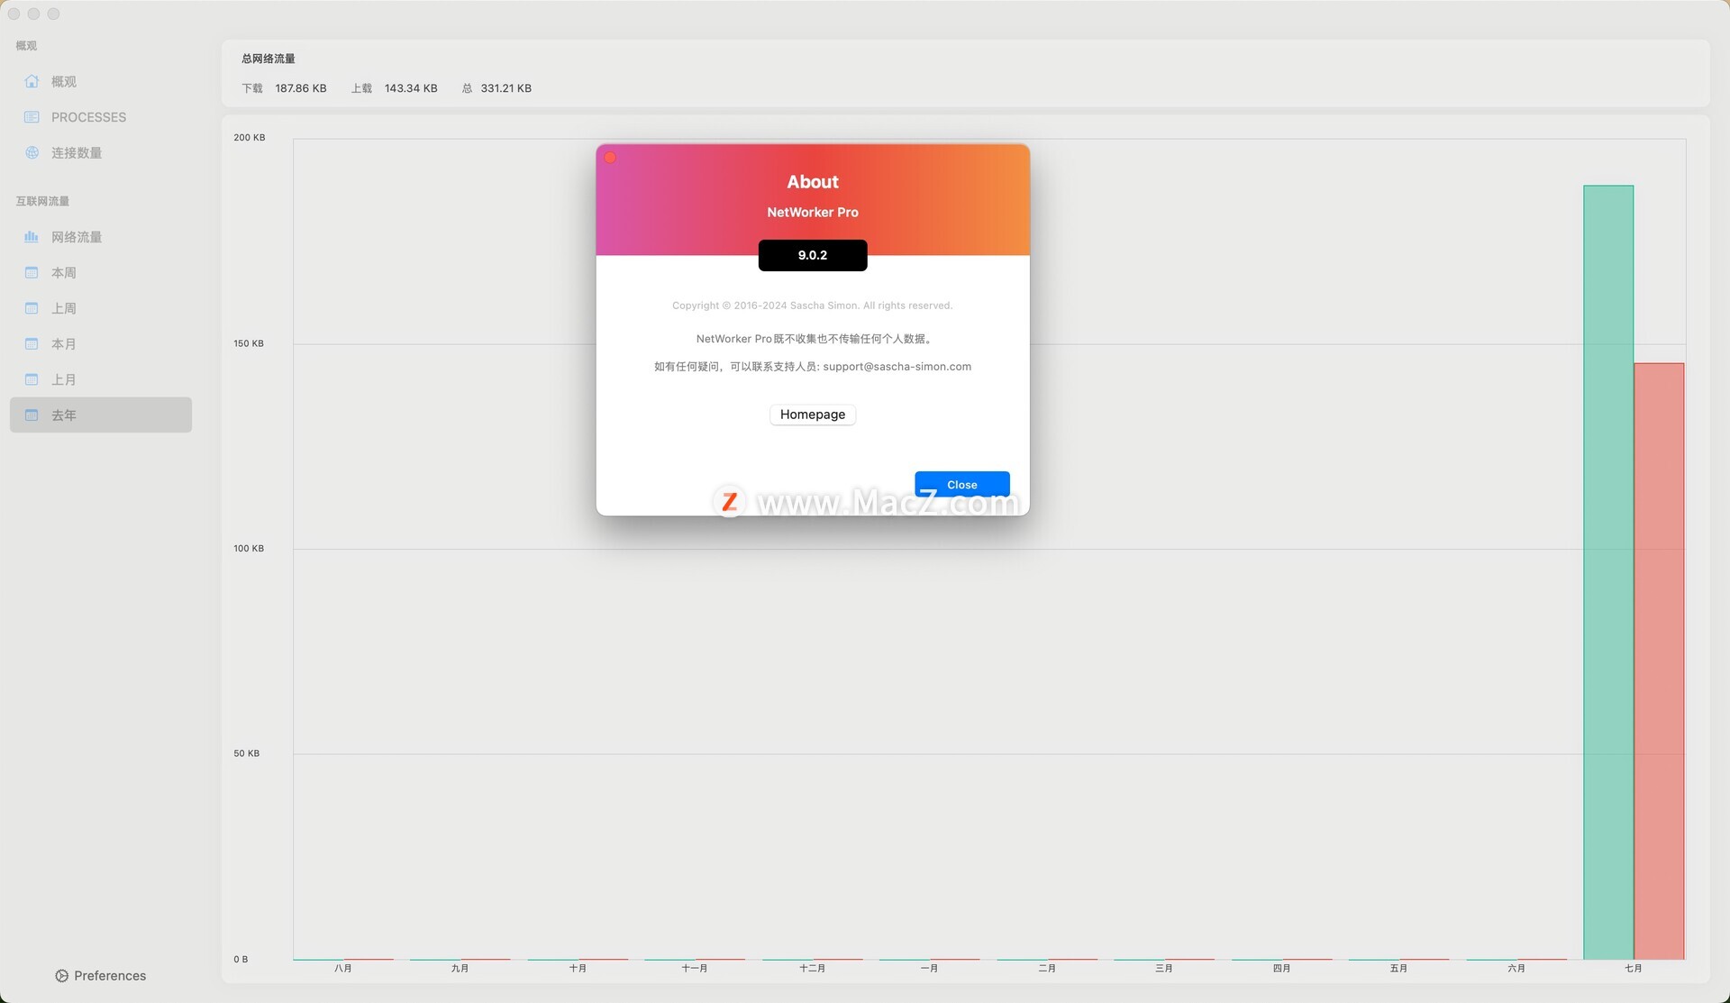The width and height of the screenshot is (1730, 1003).
Task: Click the list icon beside PROCESSES
Action: 32,117
